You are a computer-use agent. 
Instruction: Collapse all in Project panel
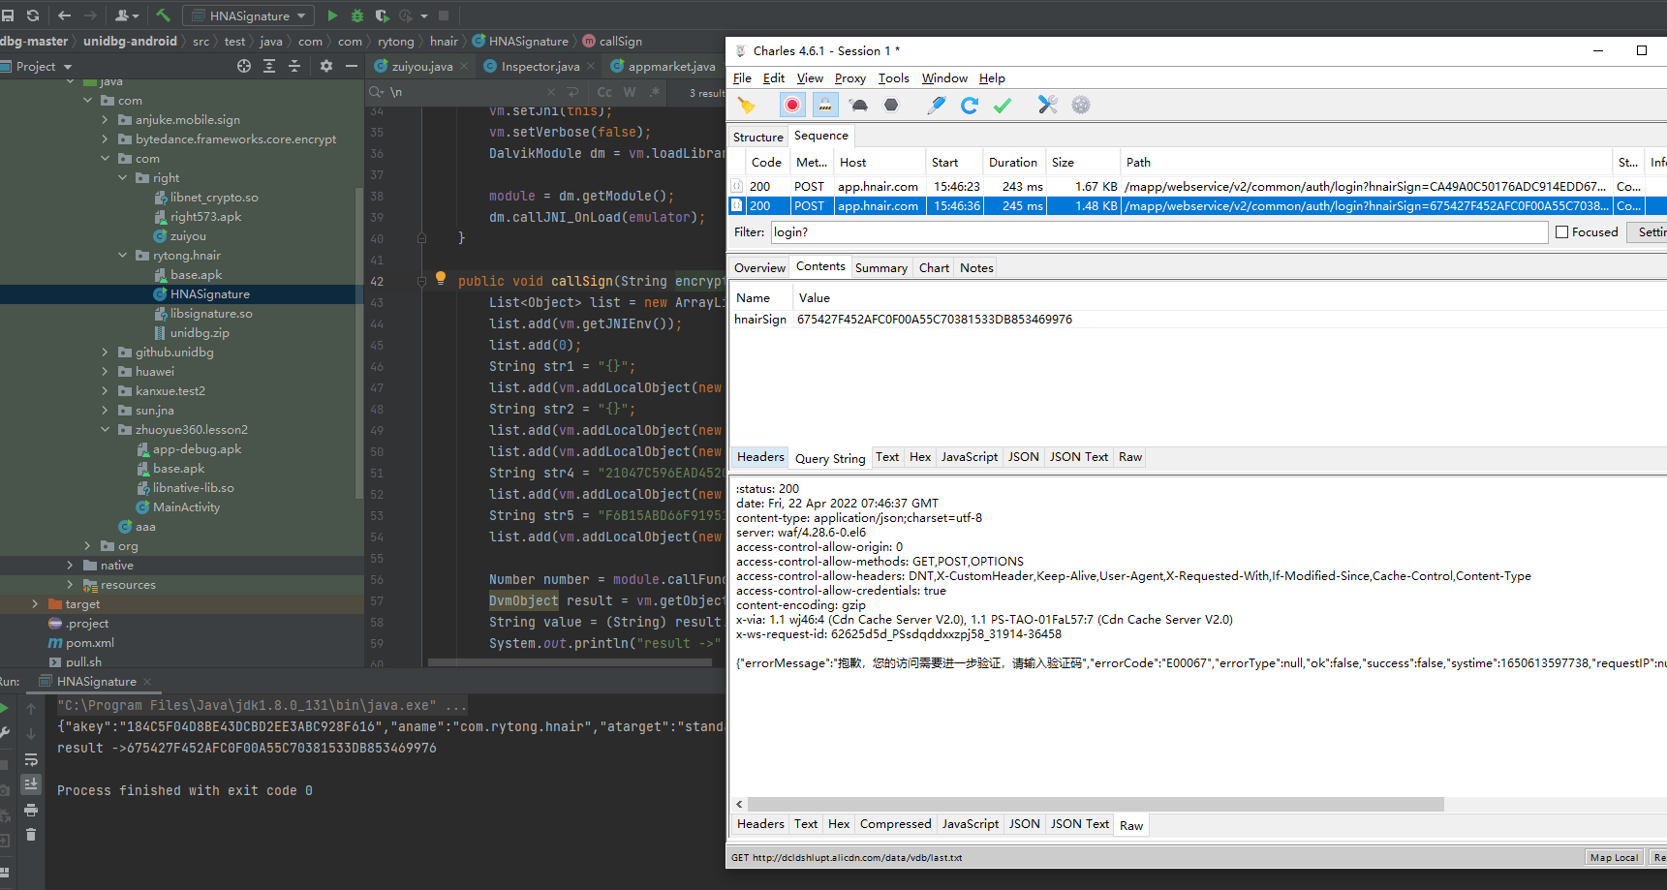[294, 66]
